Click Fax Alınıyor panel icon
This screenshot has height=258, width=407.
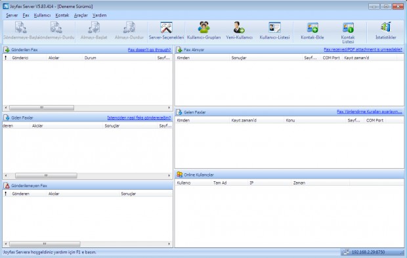pyautogui.click(x=179, y=50)
